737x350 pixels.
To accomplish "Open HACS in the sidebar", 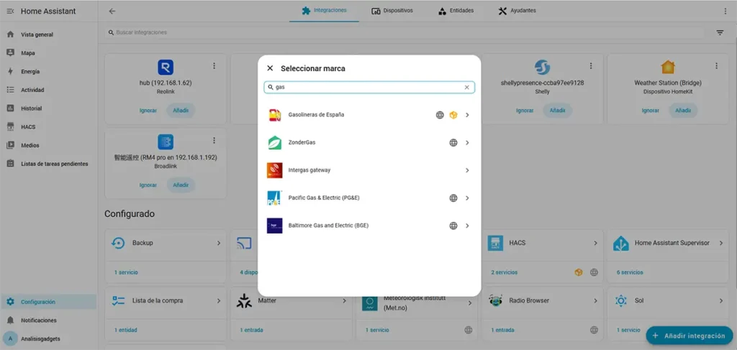I will click(x=49, y=126).
